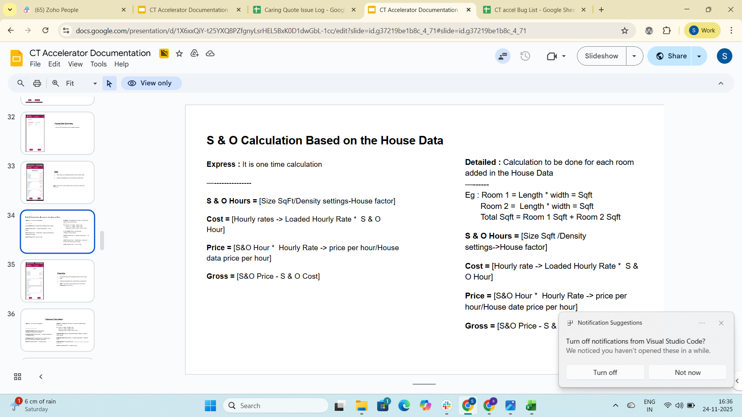This screenshot has width=742, height=417.
Task: Open the Tools menu
Action: tap(98, 64)
